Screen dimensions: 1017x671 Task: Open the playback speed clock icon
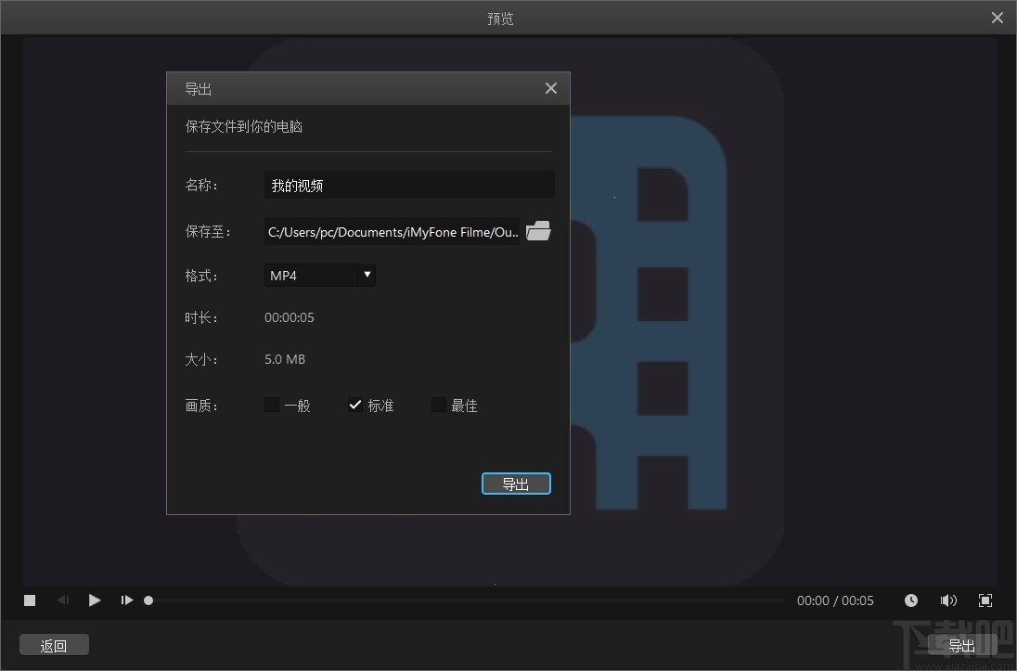[x=911, y=600]
